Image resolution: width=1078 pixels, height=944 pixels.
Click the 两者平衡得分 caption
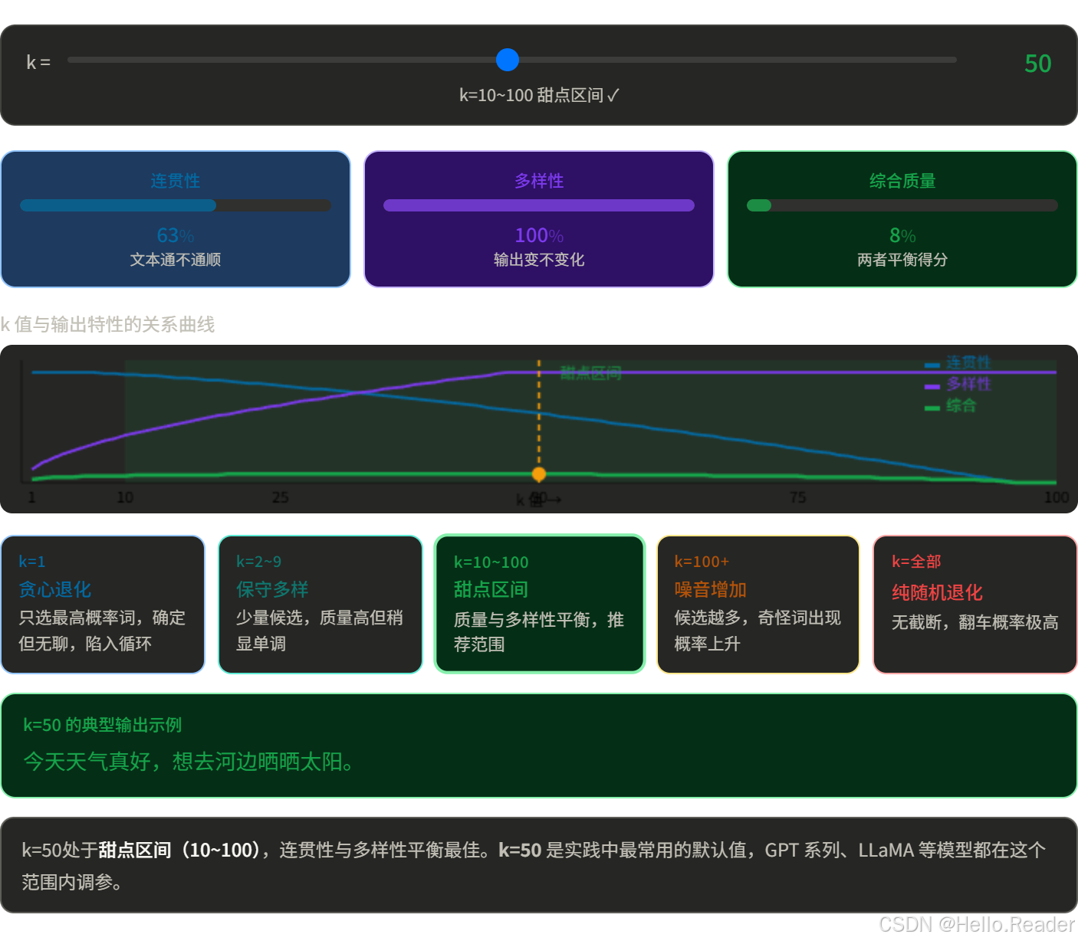902,260
